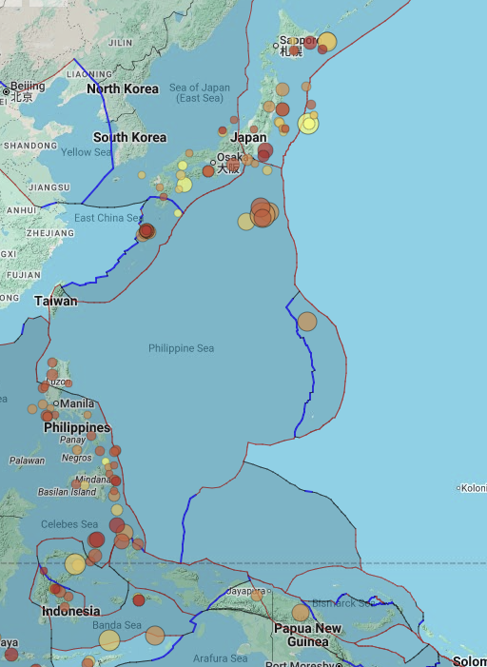Click the Beijing capital marker dot
The image size is (487, 667).
click(x=6, y=91)
